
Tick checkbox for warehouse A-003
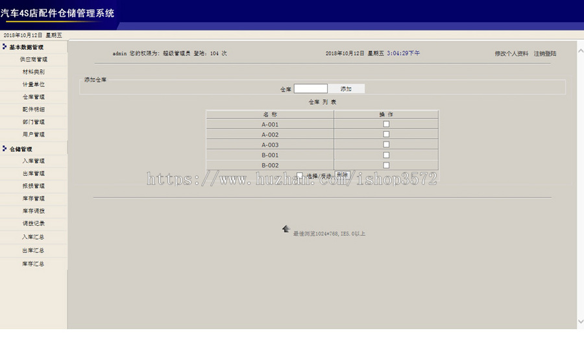(x=386, y=145)
